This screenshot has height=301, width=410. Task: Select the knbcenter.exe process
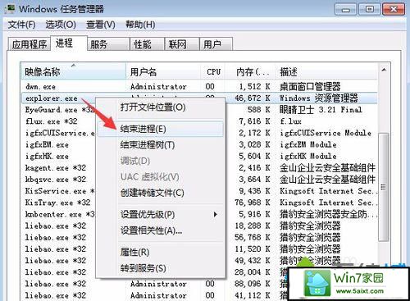click(x=60, y=214)
